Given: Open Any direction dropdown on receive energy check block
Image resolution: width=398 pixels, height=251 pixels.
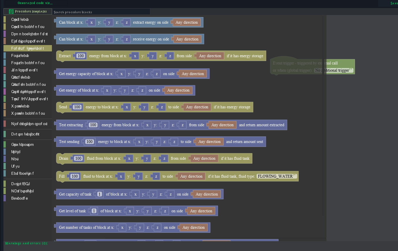Looking at the screenshot, I should click(x=187, y=39).
